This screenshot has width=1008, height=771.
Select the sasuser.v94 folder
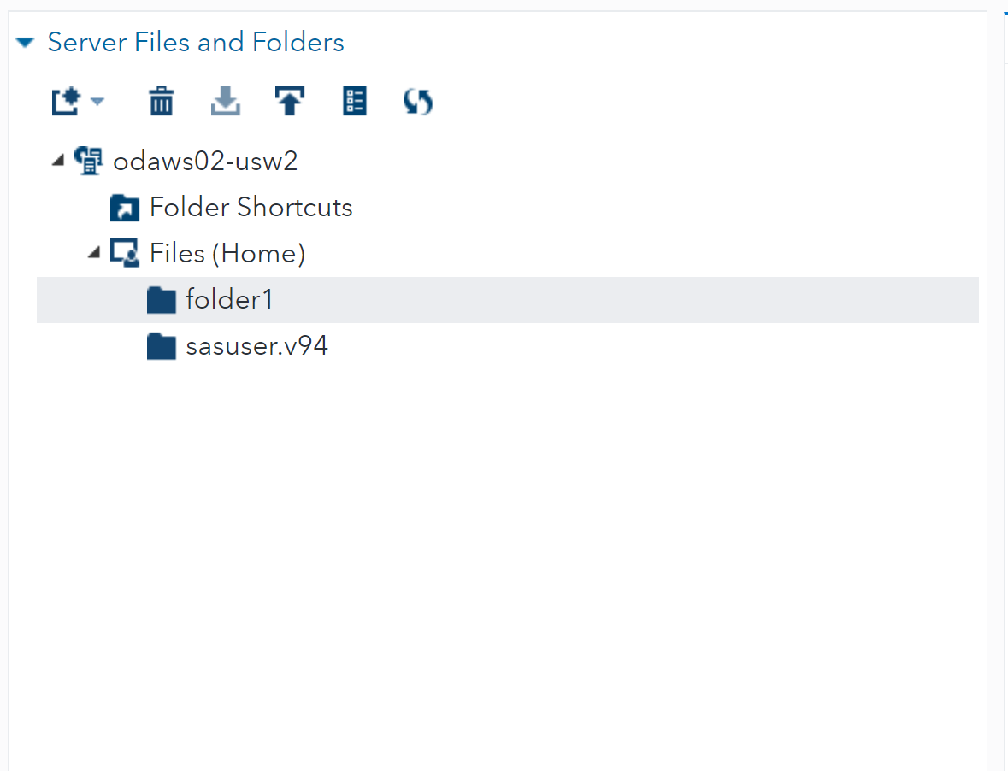[x=256, y=345]
